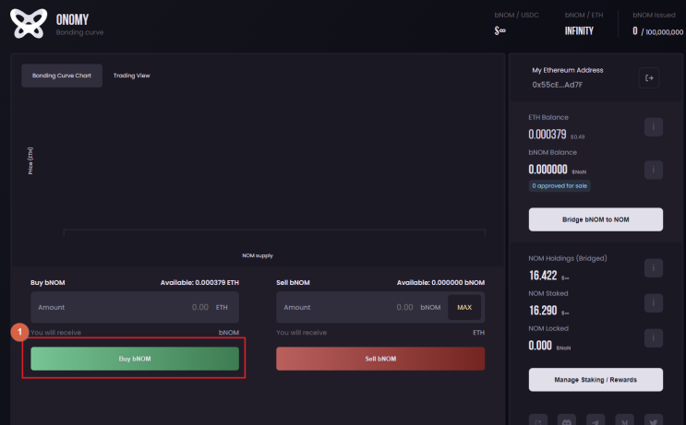Switch to Bonding Curve Chart tab
Viewport: 686px width, 425px height.
click(62, 76)
